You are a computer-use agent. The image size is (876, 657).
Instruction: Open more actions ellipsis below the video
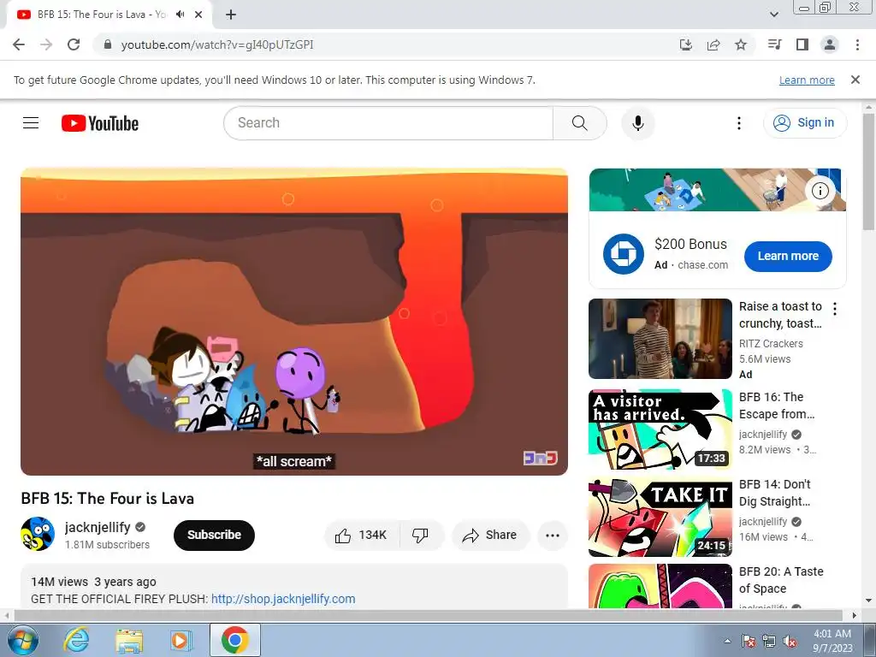pyautogui.click(x=553, y=536)
